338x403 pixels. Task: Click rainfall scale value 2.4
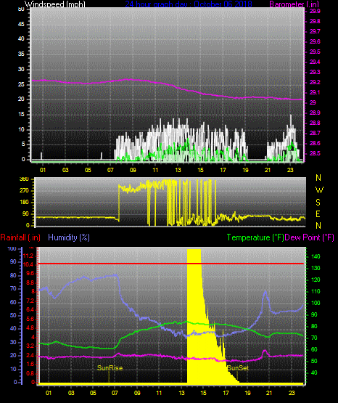(30, 356)
